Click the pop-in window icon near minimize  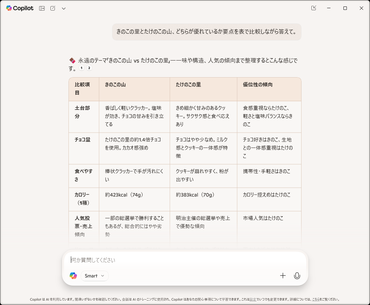pyautogui.click(x=313, y=8)
